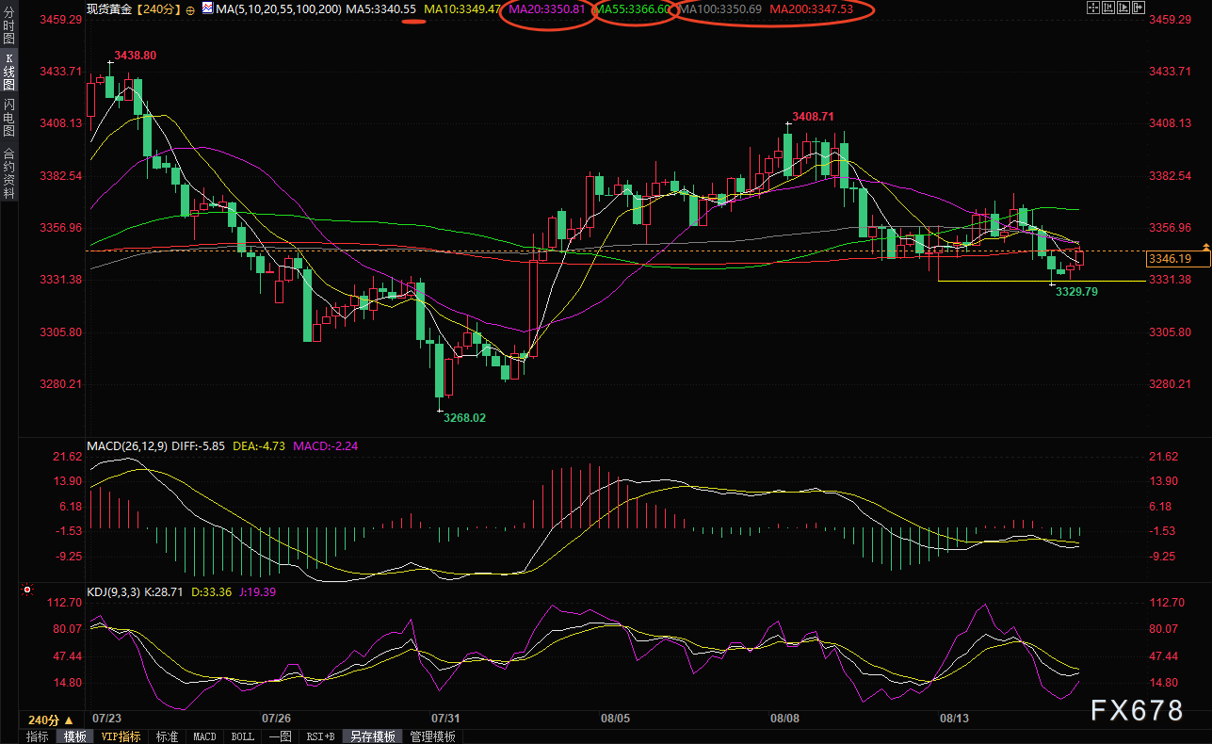Click the side panel arrow icon
The height and width of the screenshot is (744, 1212).
tap(1138, 8)
